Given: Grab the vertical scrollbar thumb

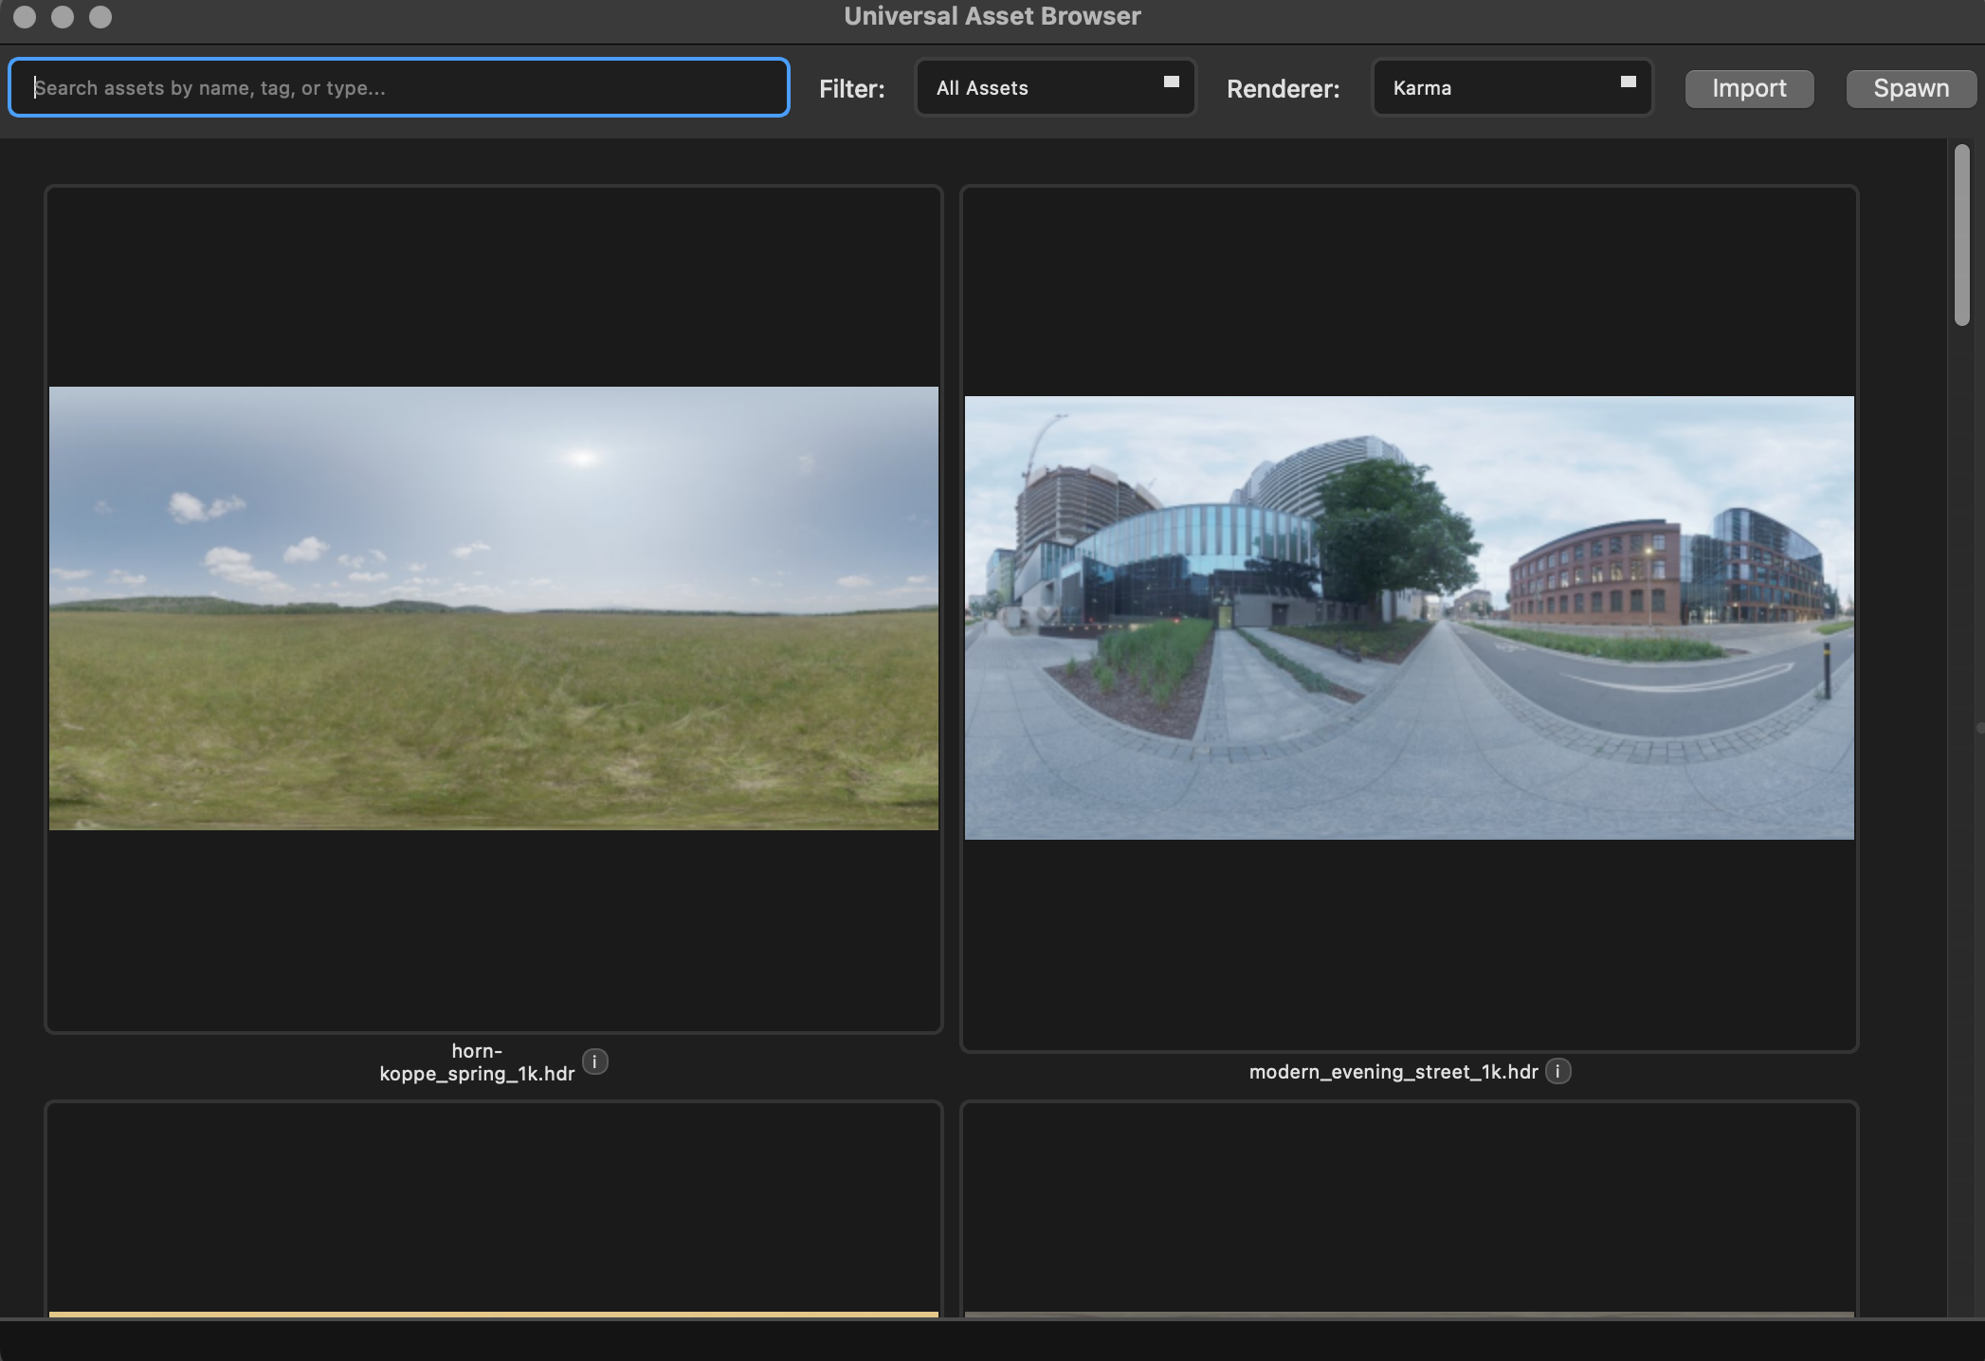Looking at the screenshot, I should pos(1961,235).
